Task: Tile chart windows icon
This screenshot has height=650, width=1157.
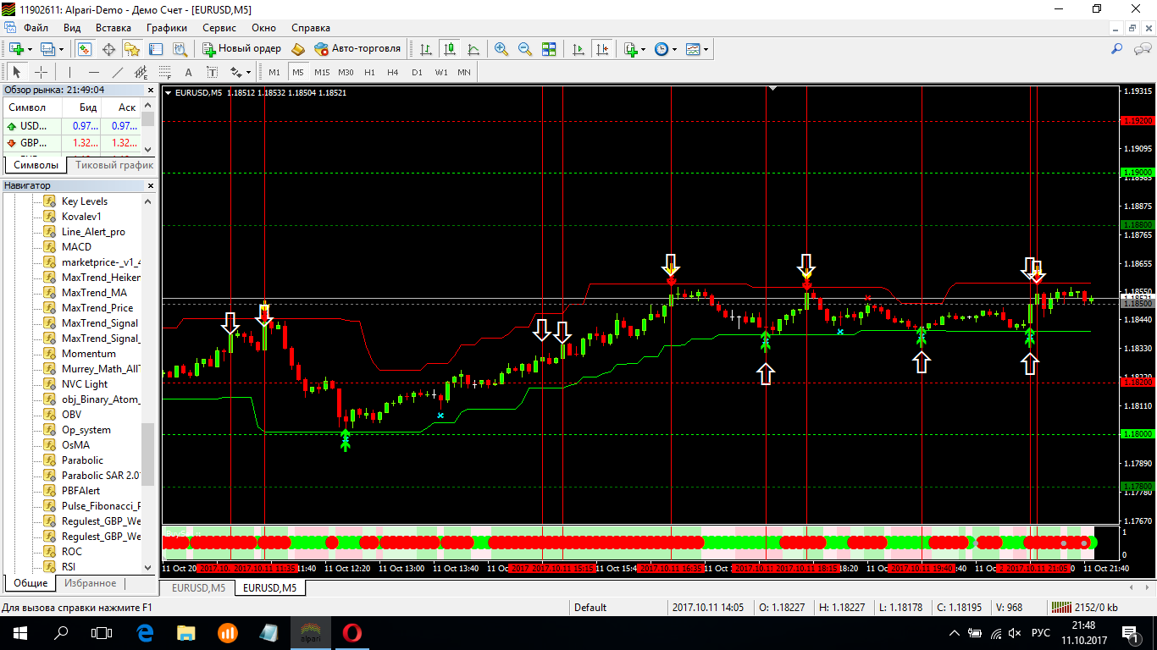Action: [549, 49]
